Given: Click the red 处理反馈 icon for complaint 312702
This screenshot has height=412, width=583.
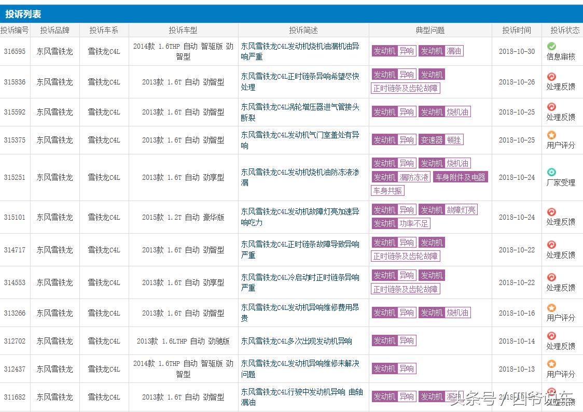Looking at the screenshot, I should coord(551,336).
